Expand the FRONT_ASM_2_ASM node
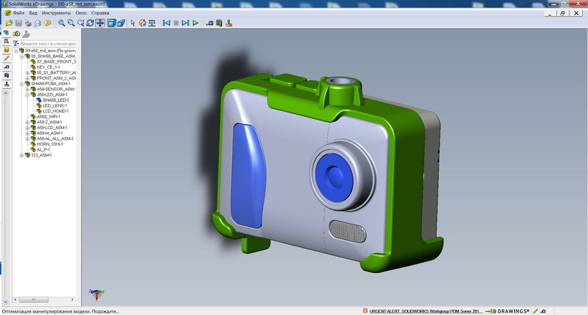Screen dimensions: 588x315 click(28, 78)
